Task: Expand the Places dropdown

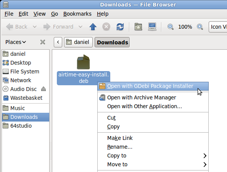Action: point(16,42)
